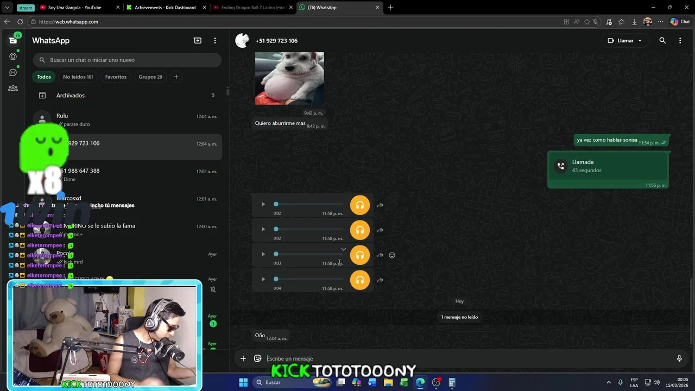695x391 pixels.
Task: Open the chat list options menu
Action: (215, 41)
